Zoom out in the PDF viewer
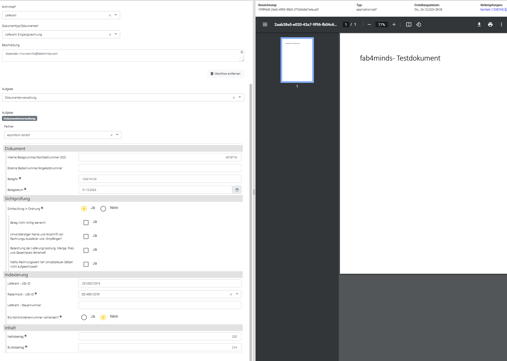 tap(369, 24)
